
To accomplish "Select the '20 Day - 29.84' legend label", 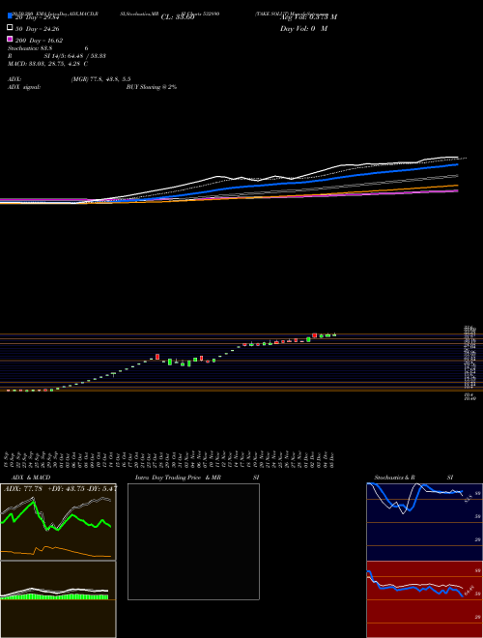I will click(x=40, y=17).
